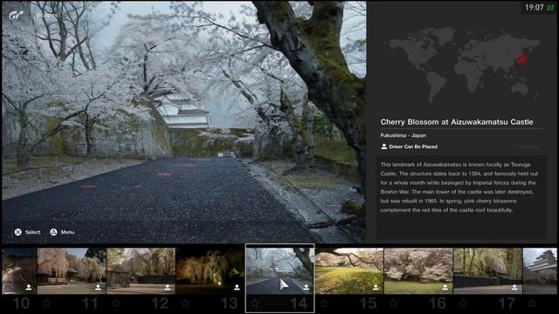Click the 19:07 clock
Screen dimensions: 559x314
coord(534,8)
